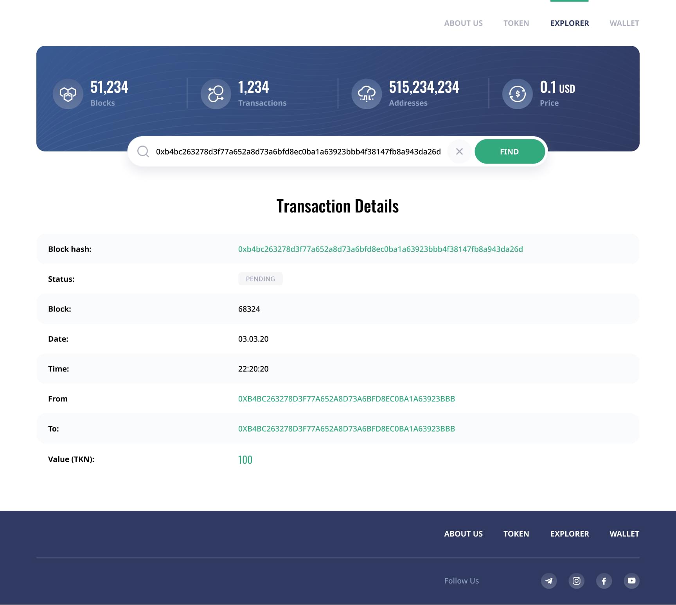Screen dimensions: 676x605
Task: Open the Telegram social link
Action: pos(549,581)
